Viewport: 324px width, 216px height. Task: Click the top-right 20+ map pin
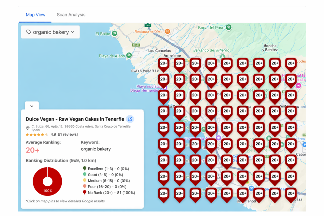[x=291, y=64]
